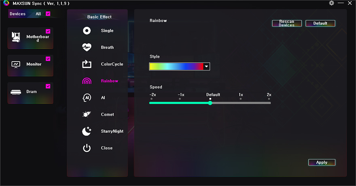This screenshot has width=356, height=186.
Task: Click the rainbow gradient style swatch
Action: (176, 66)
